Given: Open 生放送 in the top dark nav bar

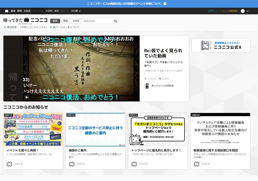Looking at the screenshot, I should (27, 11).
